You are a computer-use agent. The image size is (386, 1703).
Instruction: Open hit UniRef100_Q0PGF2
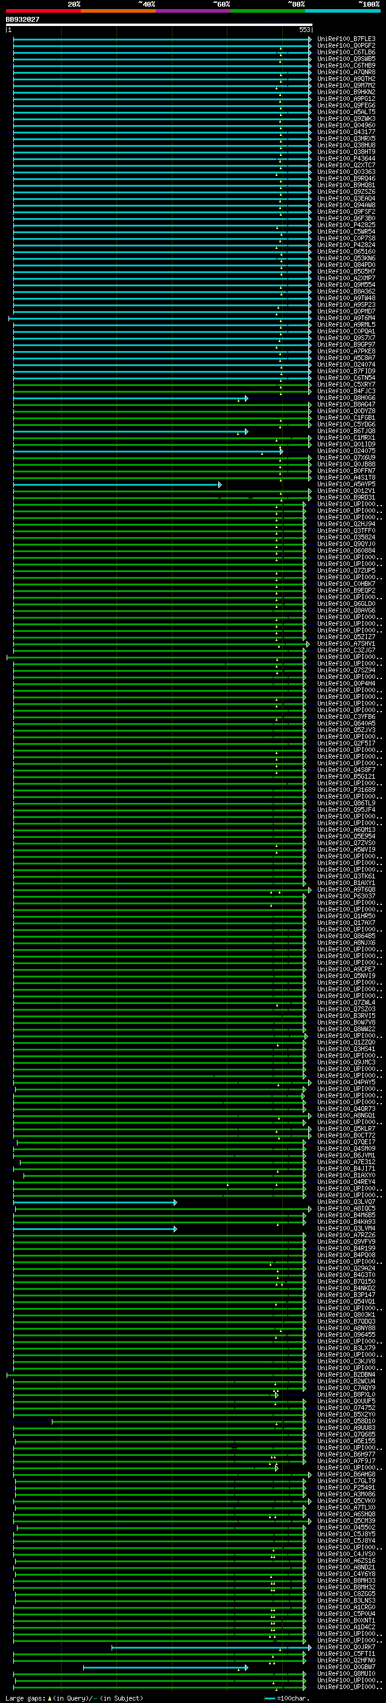pyautogui.click(x=346, y=46)
